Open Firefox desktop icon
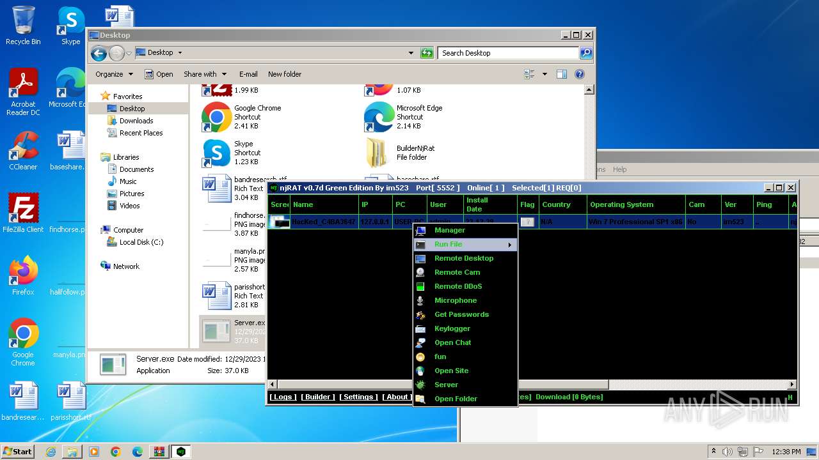Image resolution: width=819 pixels, height=460 pixels. (x=23, y=276)
